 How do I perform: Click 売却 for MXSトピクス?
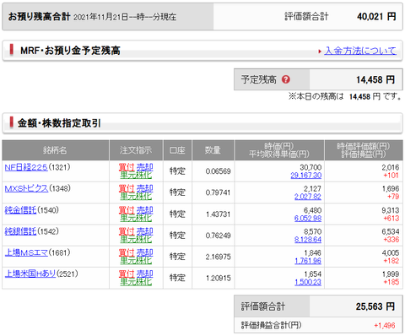(x=144, y=188)
